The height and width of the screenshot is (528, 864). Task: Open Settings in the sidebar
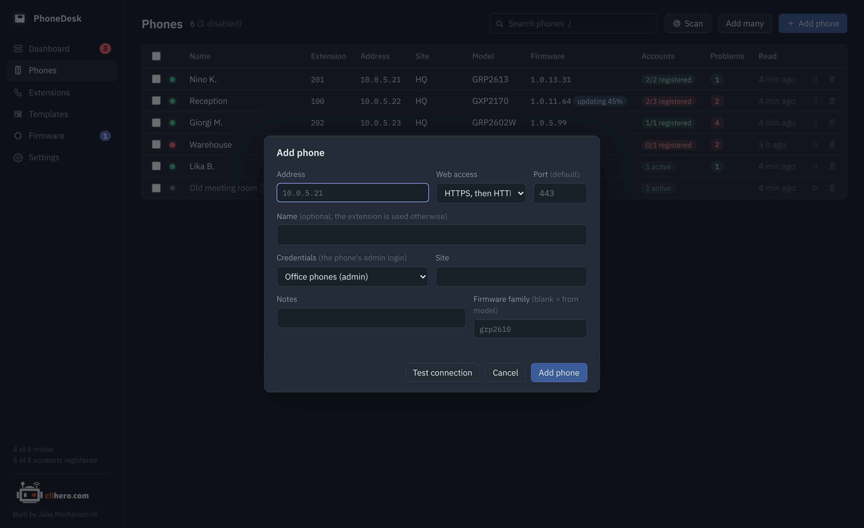[62, 157]
